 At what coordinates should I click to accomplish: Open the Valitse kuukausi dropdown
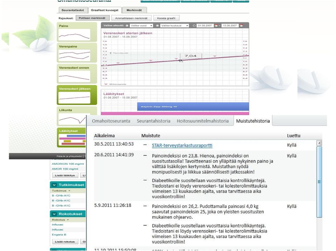tap(174, 26)
